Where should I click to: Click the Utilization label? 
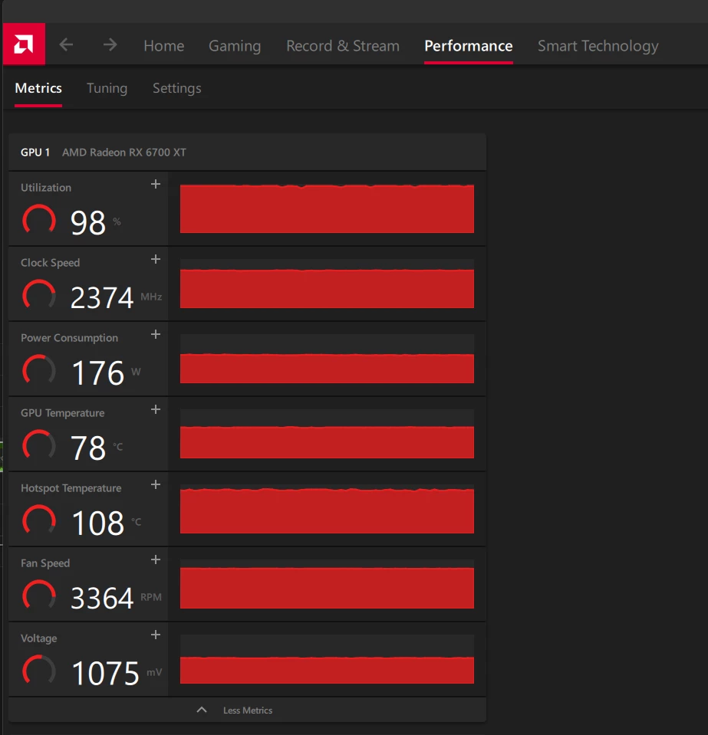[x=46, y=188]
